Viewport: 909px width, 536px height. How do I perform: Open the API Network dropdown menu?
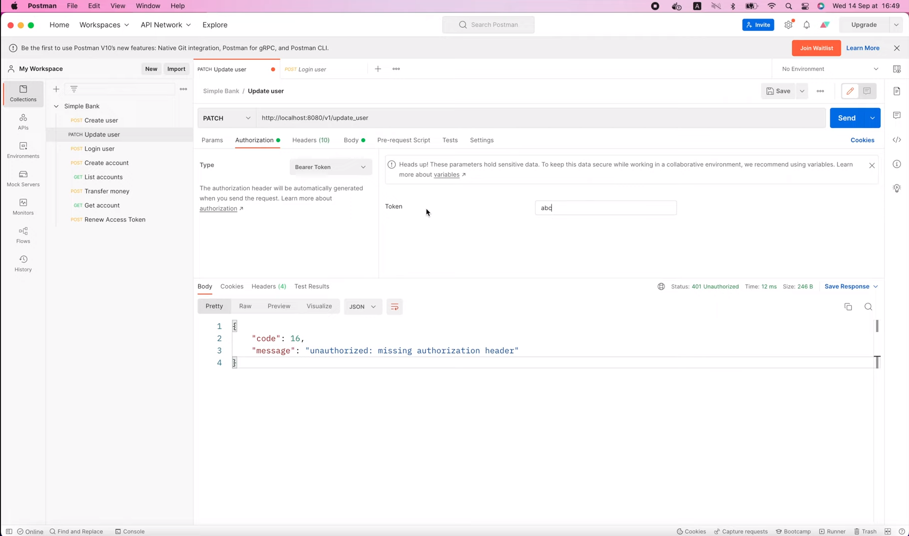click(166, 25)
